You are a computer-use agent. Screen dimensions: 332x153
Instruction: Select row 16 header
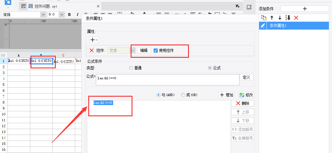(x=4, y=150)
